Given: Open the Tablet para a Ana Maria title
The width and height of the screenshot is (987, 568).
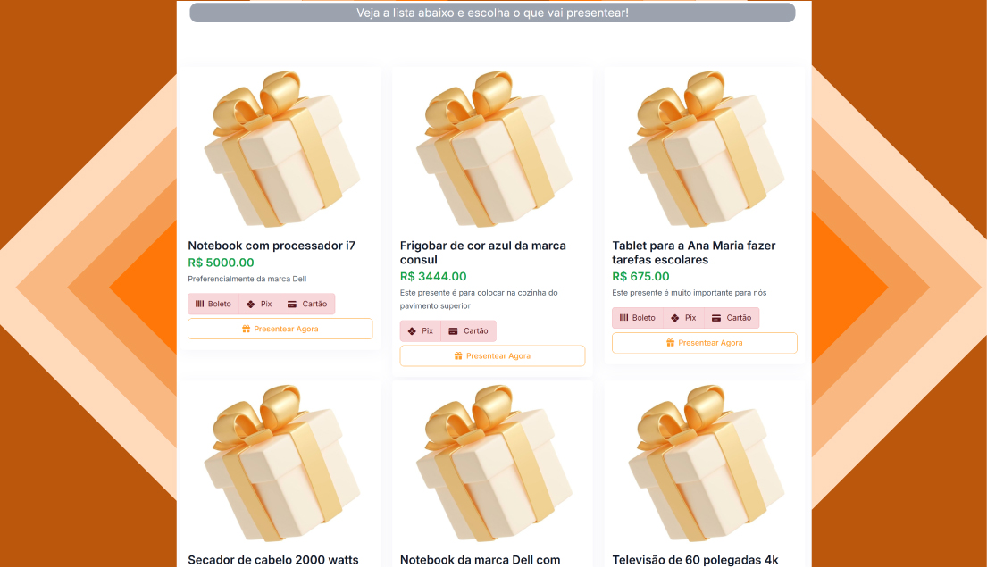Looking at the screenshot, I should point(694,253).
